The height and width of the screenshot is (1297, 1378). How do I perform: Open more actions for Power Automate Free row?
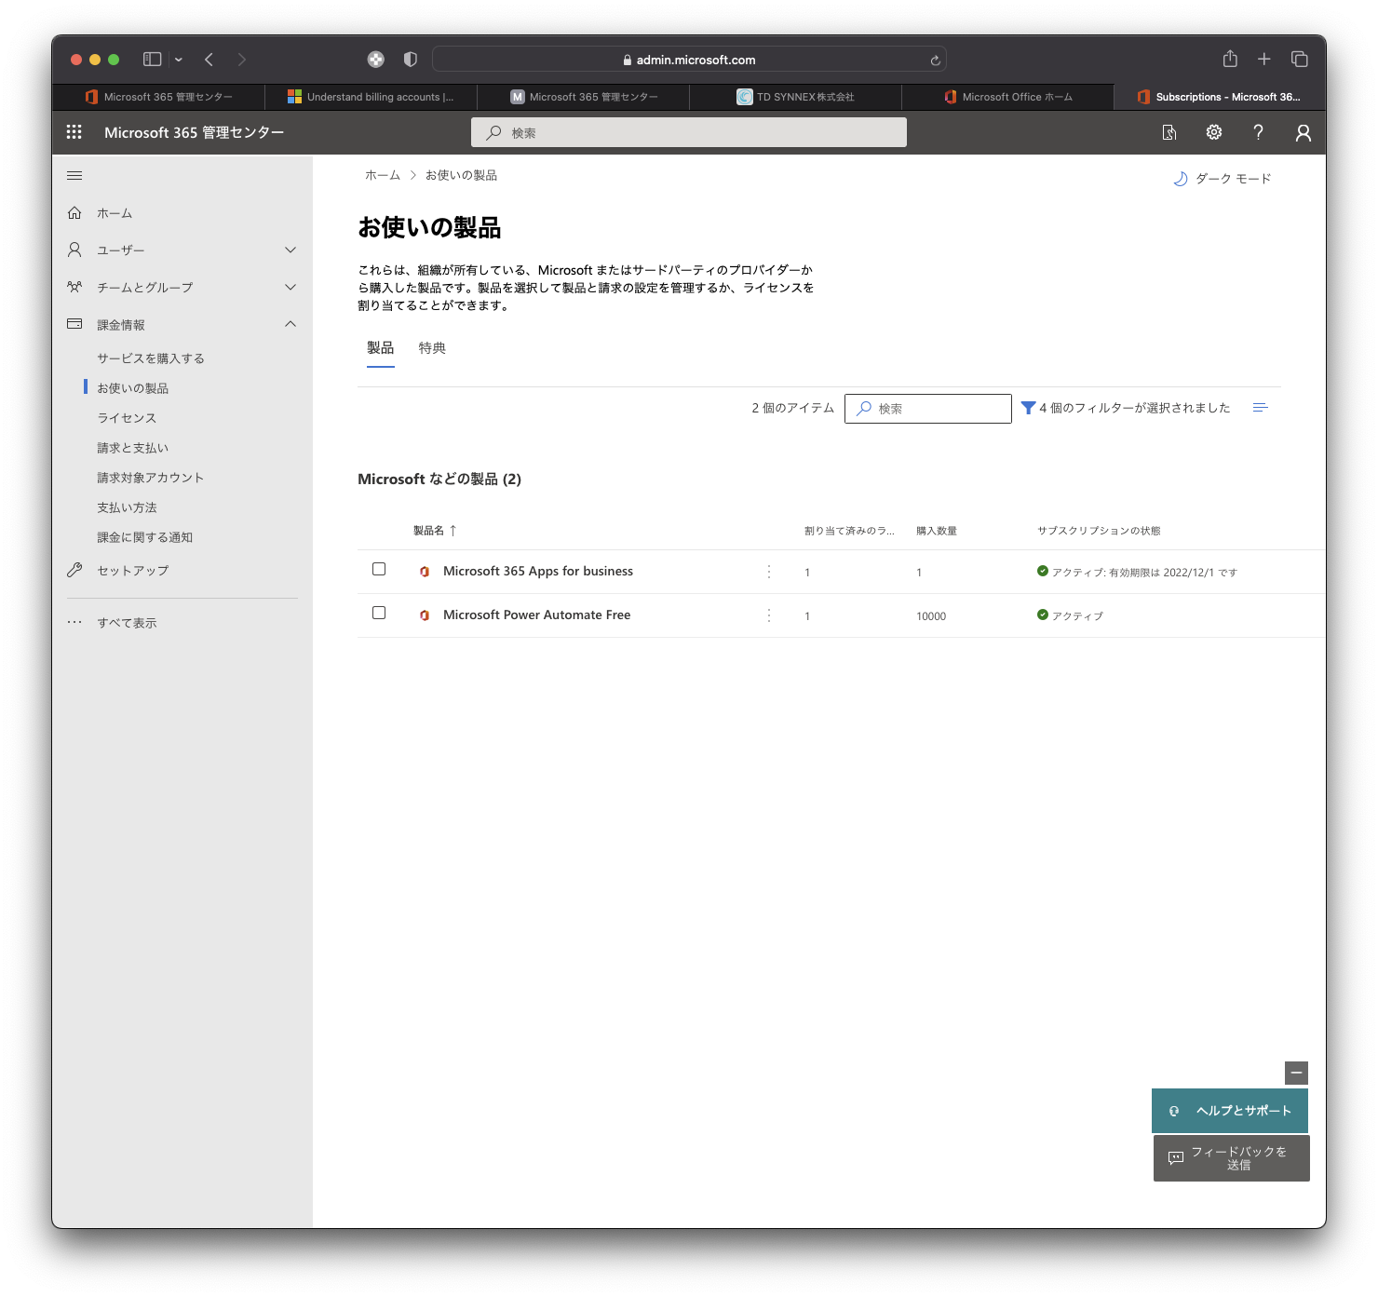(769, 615)
